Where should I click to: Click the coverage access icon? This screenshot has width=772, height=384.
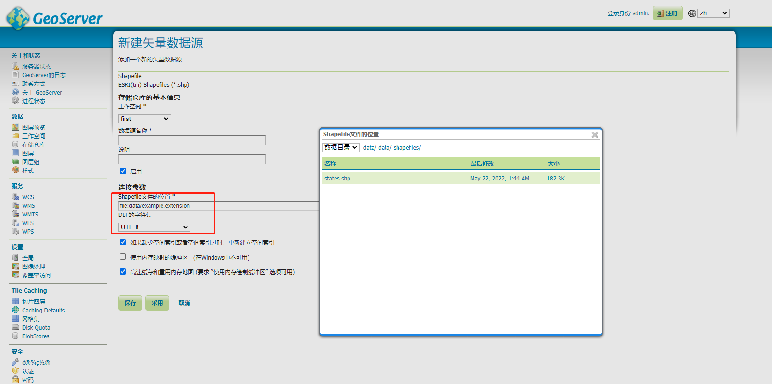pos(15,275)
